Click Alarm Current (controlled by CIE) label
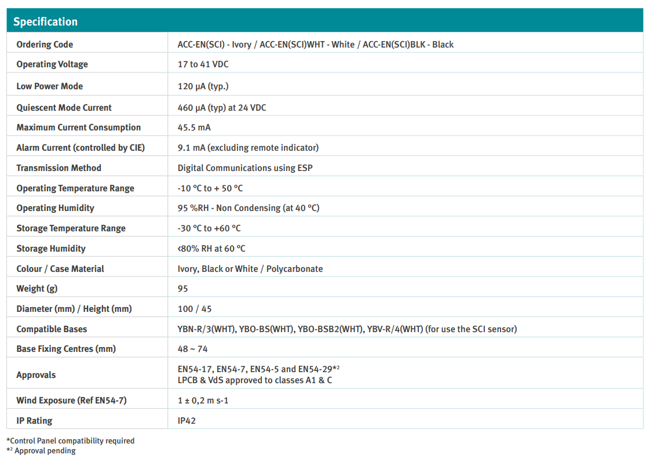The width and height of the screenshot is (650, 462). (x=81, y=148)
